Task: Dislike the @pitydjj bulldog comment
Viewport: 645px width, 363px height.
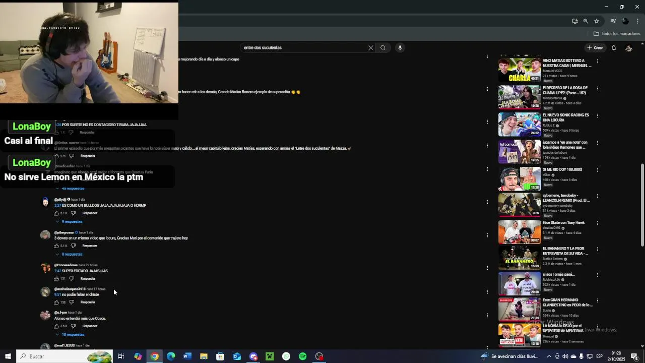Action: (x=73, y=213)
